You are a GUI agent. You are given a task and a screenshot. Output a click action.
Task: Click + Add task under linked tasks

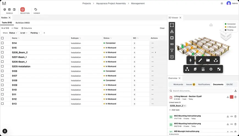[x=174, y=110]
